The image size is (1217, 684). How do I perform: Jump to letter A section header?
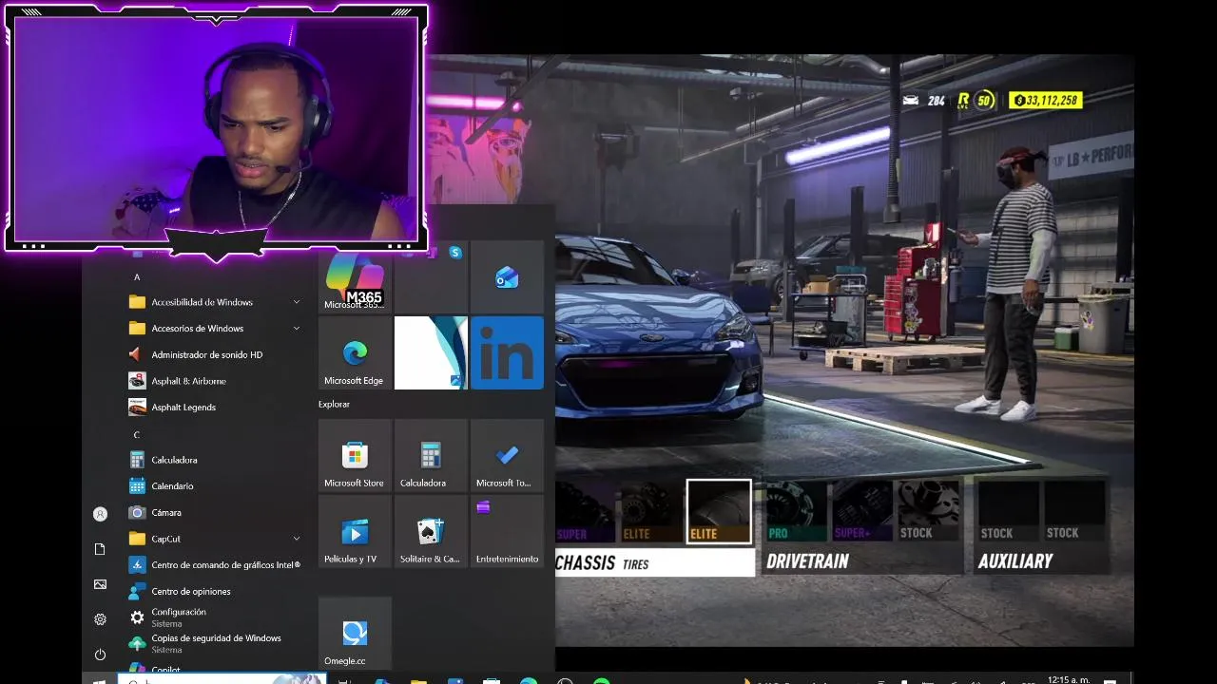137,277
